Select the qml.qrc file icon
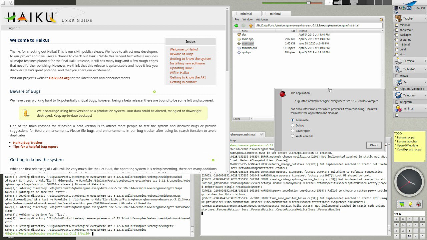 coord(239,52)
